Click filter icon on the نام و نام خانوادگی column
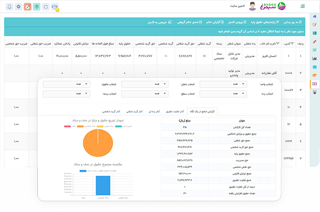 [277, 44]
